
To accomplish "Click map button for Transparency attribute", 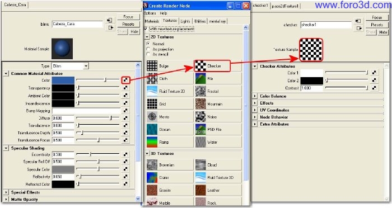I will (125, 88).
